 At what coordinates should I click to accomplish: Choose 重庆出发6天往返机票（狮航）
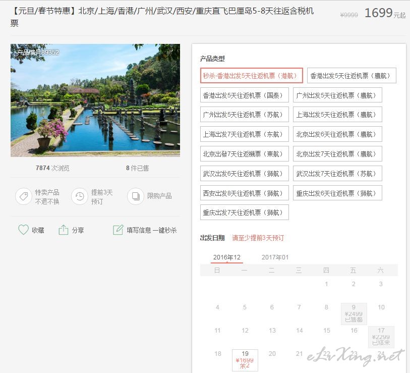click(x=337, y=193)
